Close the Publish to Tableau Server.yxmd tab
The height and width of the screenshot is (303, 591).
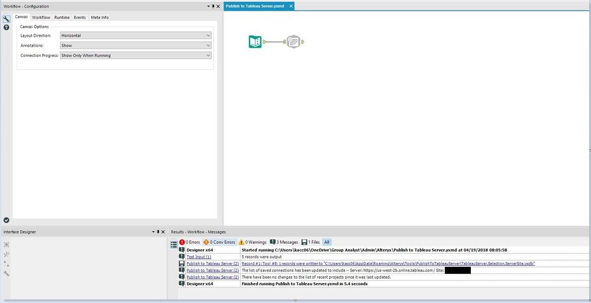pyautogui.click(x=290, y=7)
